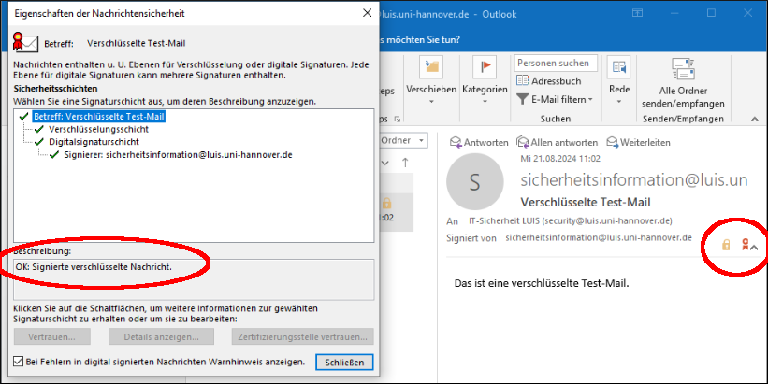Select the Signierer sicherheitsinformation entry
Viewport: 768px width, 384px height.
(x=179, y=154)
